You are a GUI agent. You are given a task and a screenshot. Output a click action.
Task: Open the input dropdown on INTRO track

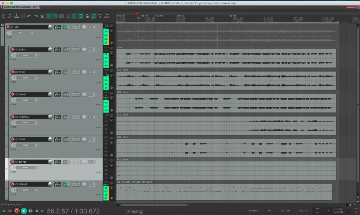(x=26, y=168)
